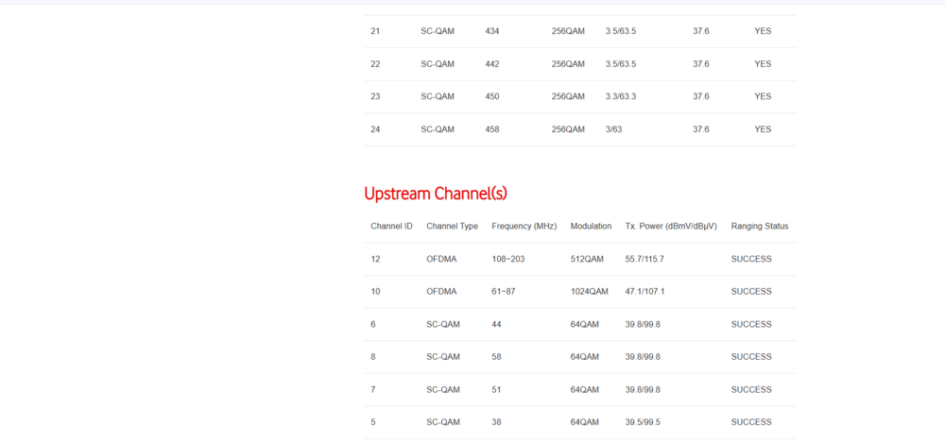Click upstream channel ID 12
Screen dimensions: 945x444
[x=375, y=259]
